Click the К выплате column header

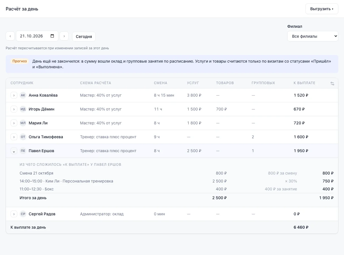tap(304, 83)
